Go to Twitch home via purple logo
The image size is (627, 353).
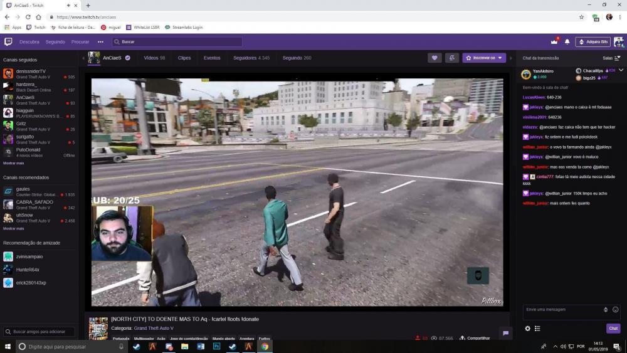(8, 41)
